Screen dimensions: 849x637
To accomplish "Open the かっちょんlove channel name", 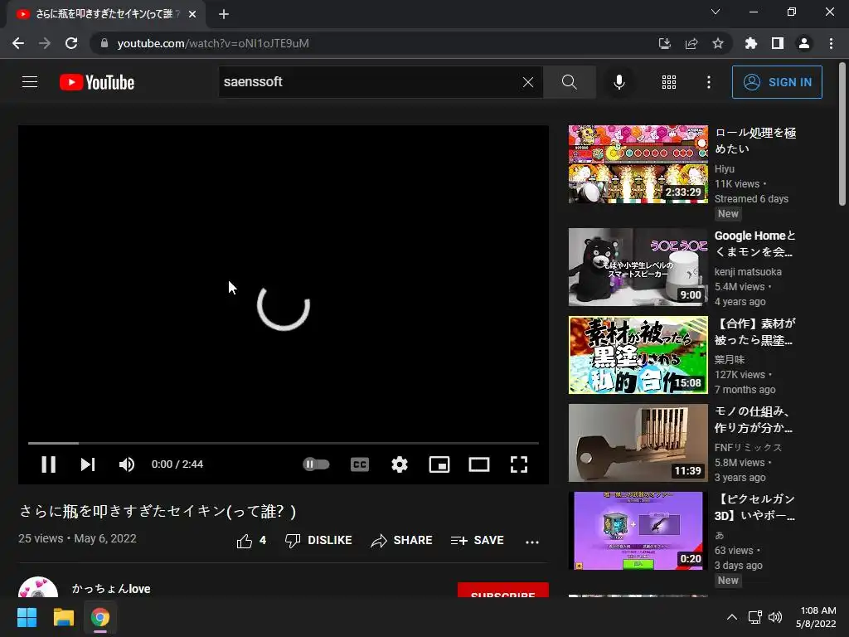I will click(111, 589).
